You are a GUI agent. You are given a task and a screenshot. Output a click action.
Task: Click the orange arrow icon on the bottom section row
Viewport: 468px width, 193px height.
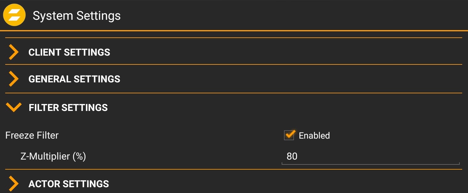click(13, 183)
